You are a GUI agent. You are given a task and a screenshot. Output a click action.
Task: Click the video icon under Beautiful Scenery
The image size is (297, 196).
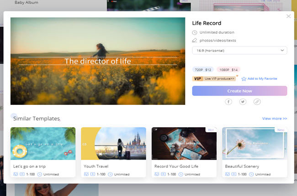234,174
